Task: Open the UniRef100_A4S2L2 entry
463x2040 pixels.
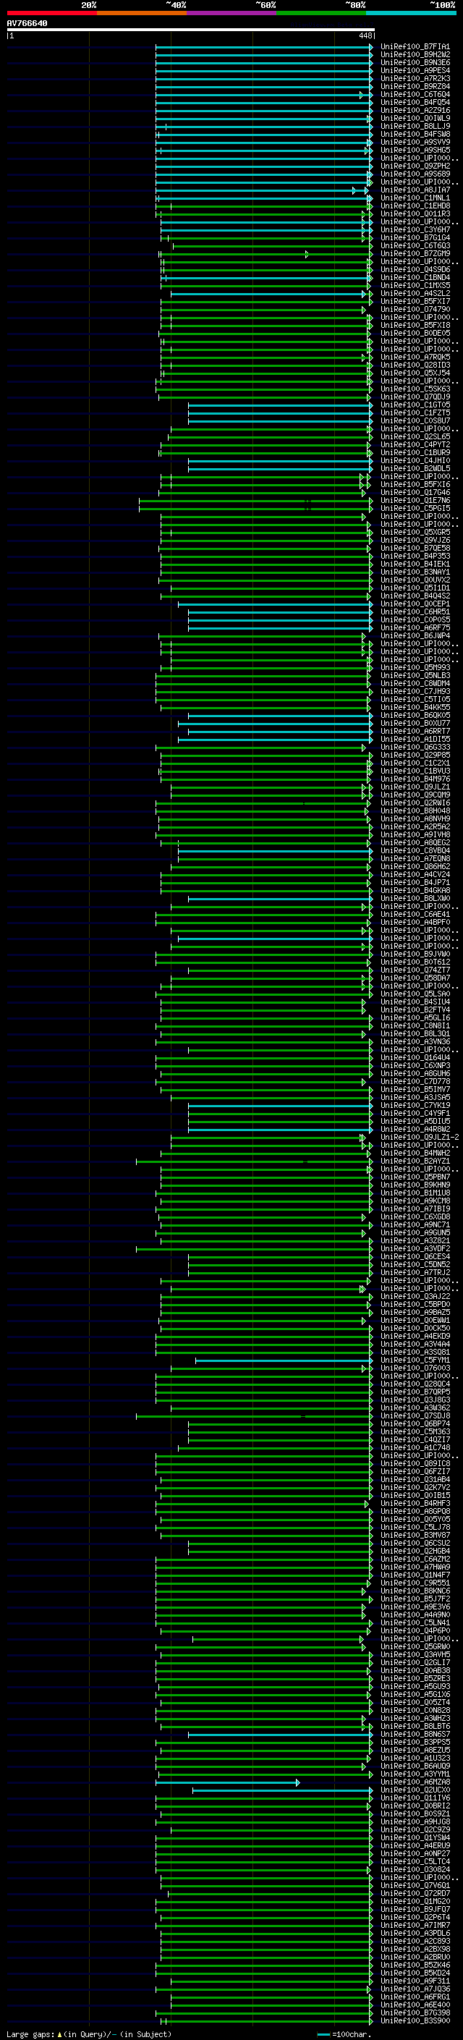Action: pyautogui.click(x=415, y=294)
